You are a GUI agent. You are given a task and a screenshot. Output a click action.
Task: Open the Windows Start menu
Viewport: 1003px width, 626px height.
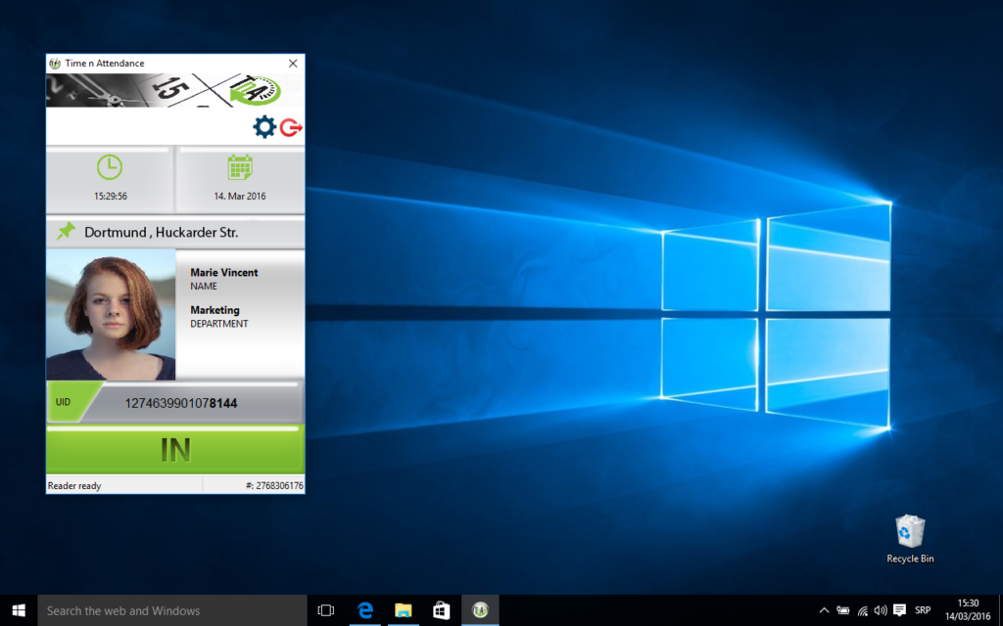point(19,610)
